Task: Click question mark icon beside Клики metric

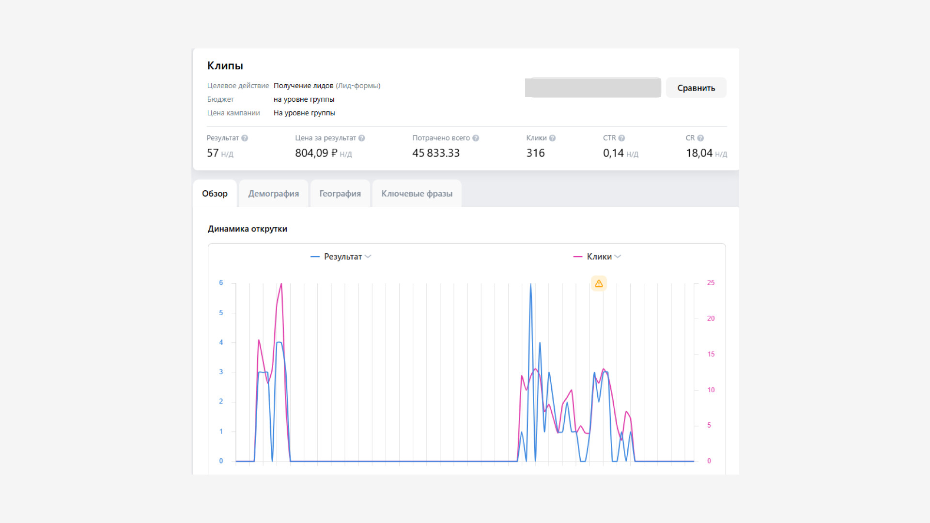Action: [552, 138]
